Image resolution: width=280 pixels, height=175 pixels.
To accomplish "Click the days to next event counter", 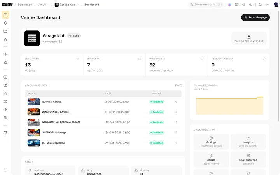I will pyautogui.click(x=249, y=38).
